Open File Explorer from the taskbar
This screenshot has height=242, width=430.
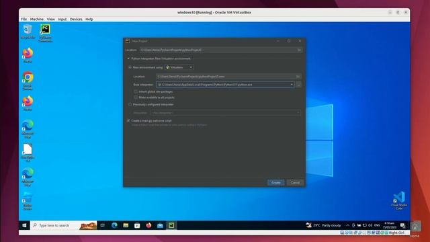point(126,226)
